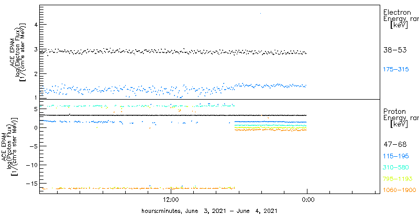Click the 0:00 time axis label
The height and width of the screenshot is (215, 419).
[x=307, y=199]
